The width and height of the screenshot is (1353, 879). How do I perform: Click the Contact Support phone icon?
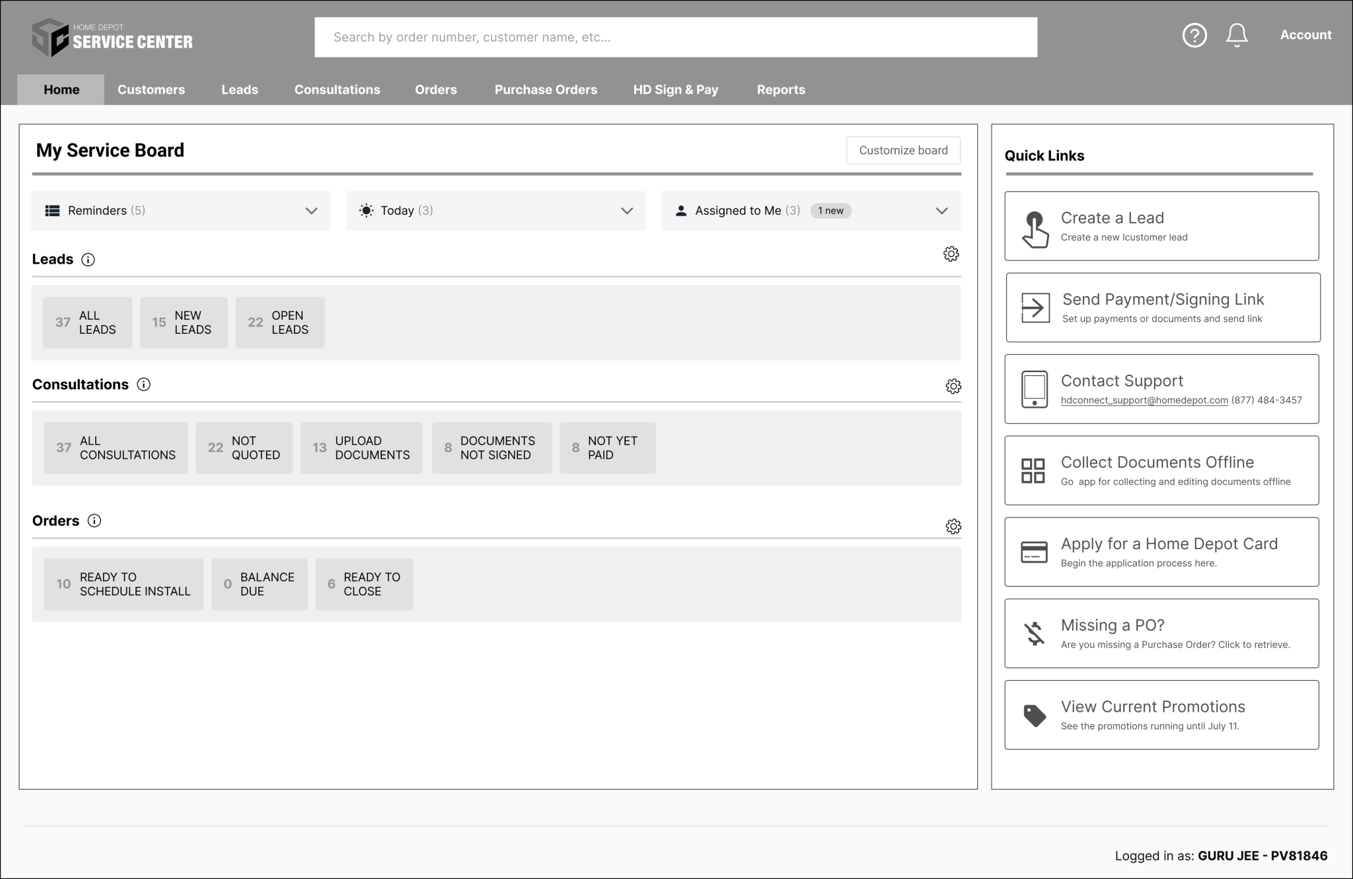coord(1034,389)
